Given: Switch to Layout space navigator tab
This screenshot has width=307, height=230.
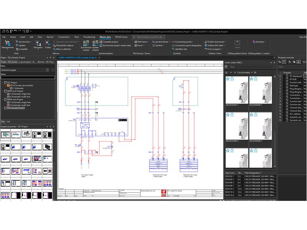Looking at the screenshot, I should pyautogui.click(x=27, y=62).
